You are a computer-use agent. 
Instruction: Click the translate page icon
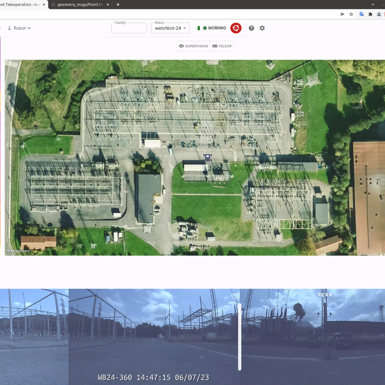[x=361, y=14]
